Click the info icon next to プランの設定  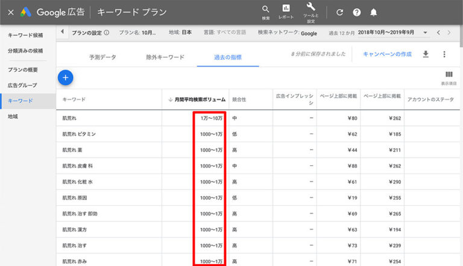click(x=107, y=33)
